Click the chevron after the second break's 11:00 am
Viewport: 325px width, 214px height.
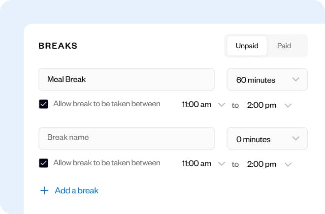coord(222,164)
